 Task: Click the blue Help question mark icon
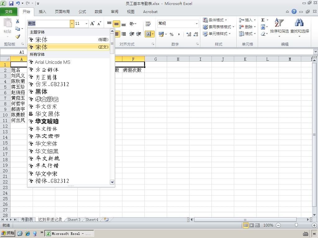(x=294, y=11)
